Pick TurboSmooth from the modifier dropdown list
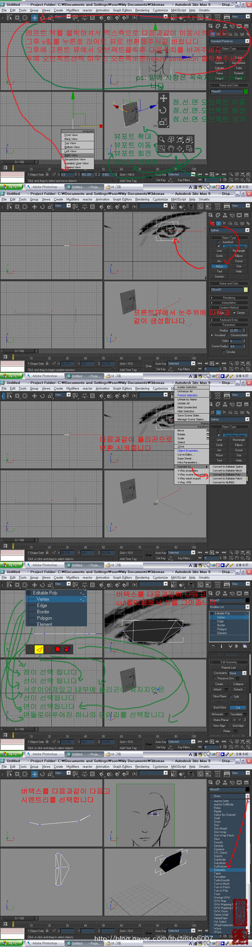The width and height of the screenshot is (252, 947). [x=221, y=880]
